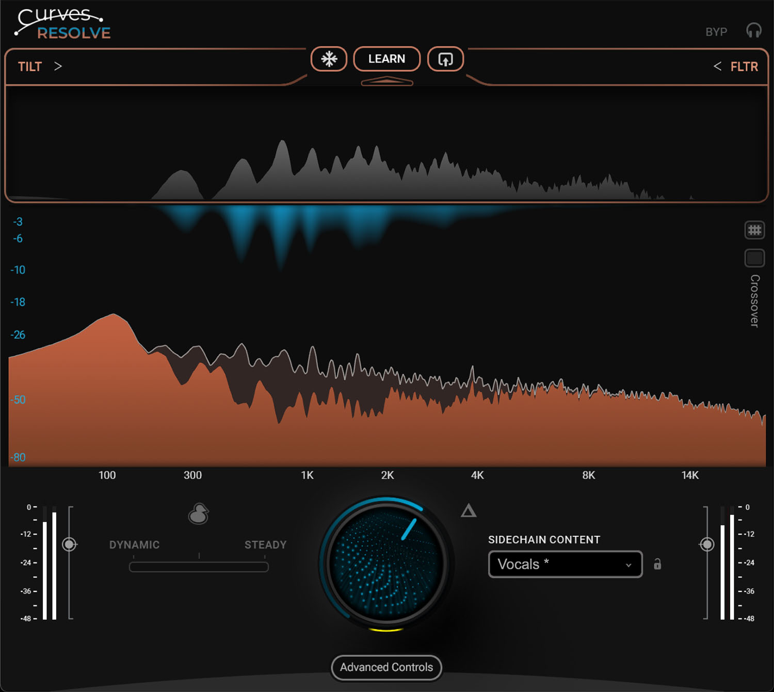Expand the FLTR filter panel
Viewport: 774px width, 692px height.
click(x=736, y=67)
